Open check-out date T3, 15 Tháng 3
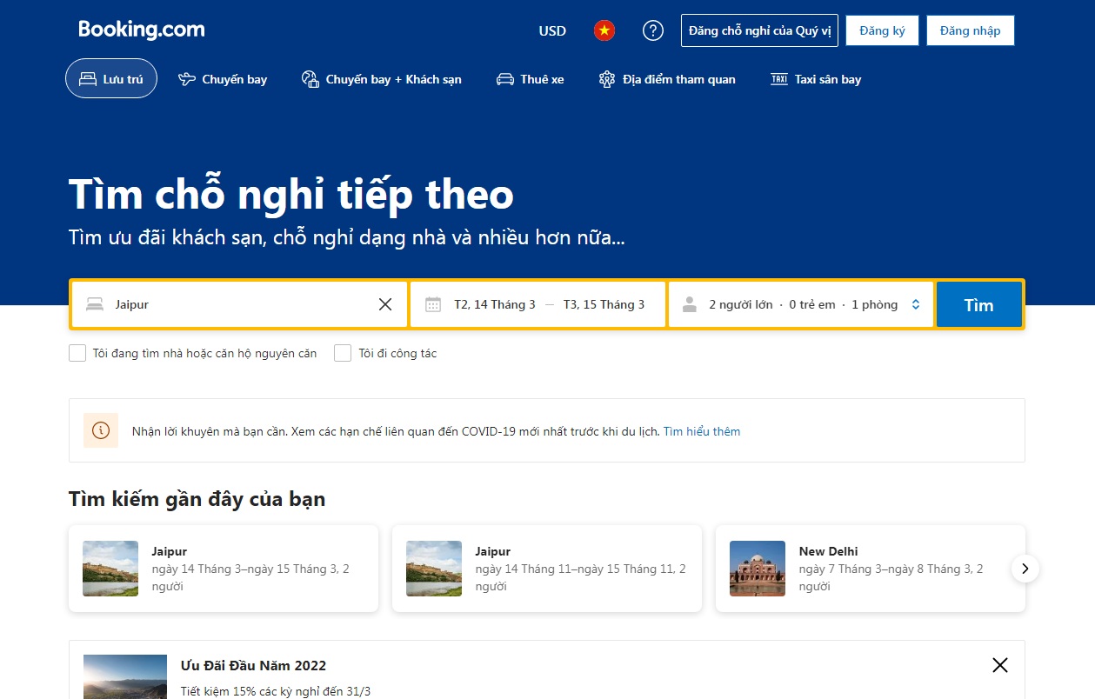 [604, 304]
